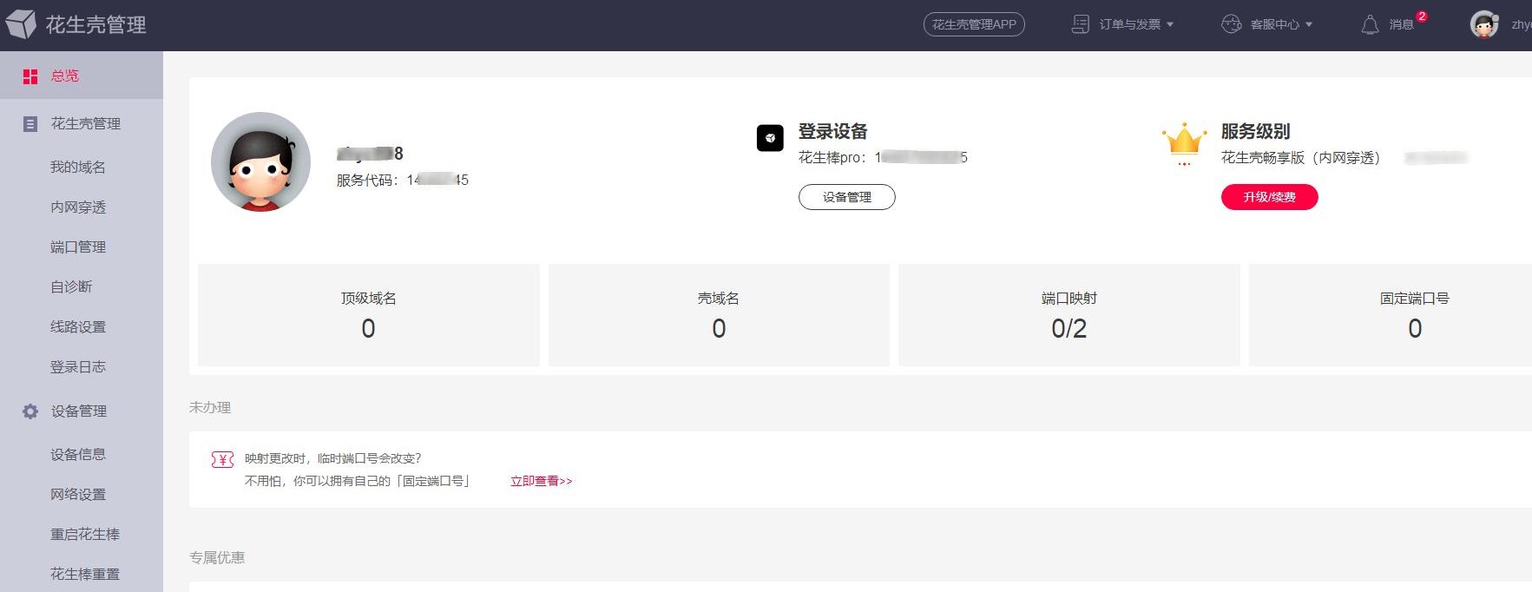Click the black 登录设备 device icon
This screenshot has width=1532, height=592.
770,138
